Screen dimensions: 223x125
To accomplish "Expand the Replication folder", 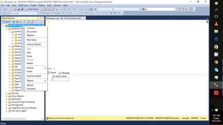I will click(6, 99).
